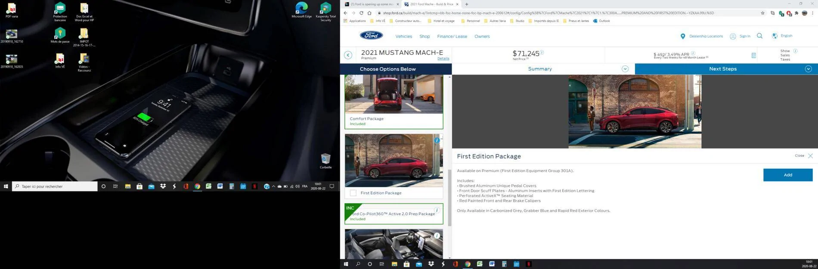Open Chrome three-dot menu
818x269 pixels.
tap(812, 13)
